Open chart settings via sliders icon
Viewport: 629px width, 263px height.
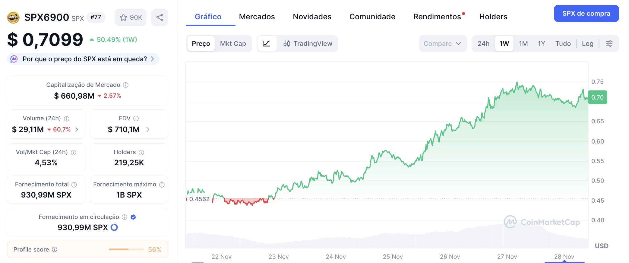(x=609, y=43)
